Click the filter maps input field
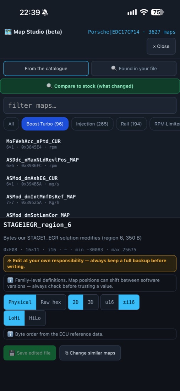This screenshot has width=180, height=391. [x=90, y=105]
